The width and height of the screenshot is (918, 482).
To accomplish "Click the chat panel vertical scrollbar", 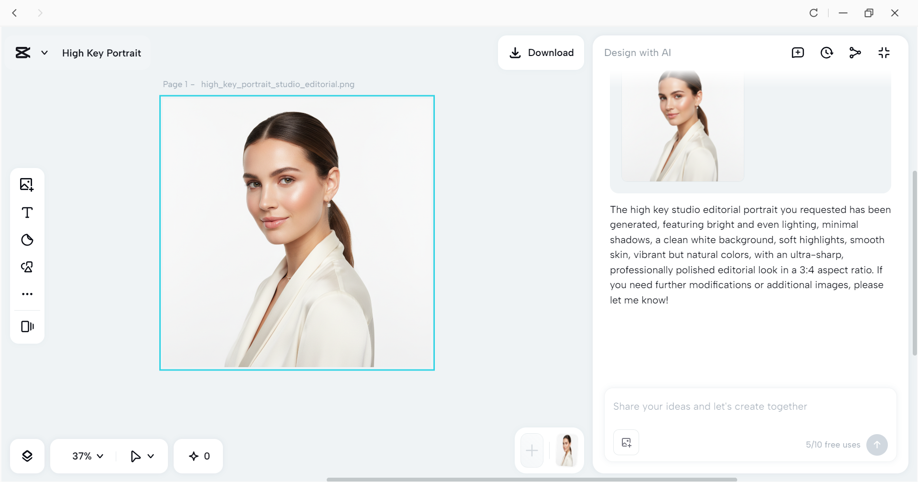I will coord(915,263).
